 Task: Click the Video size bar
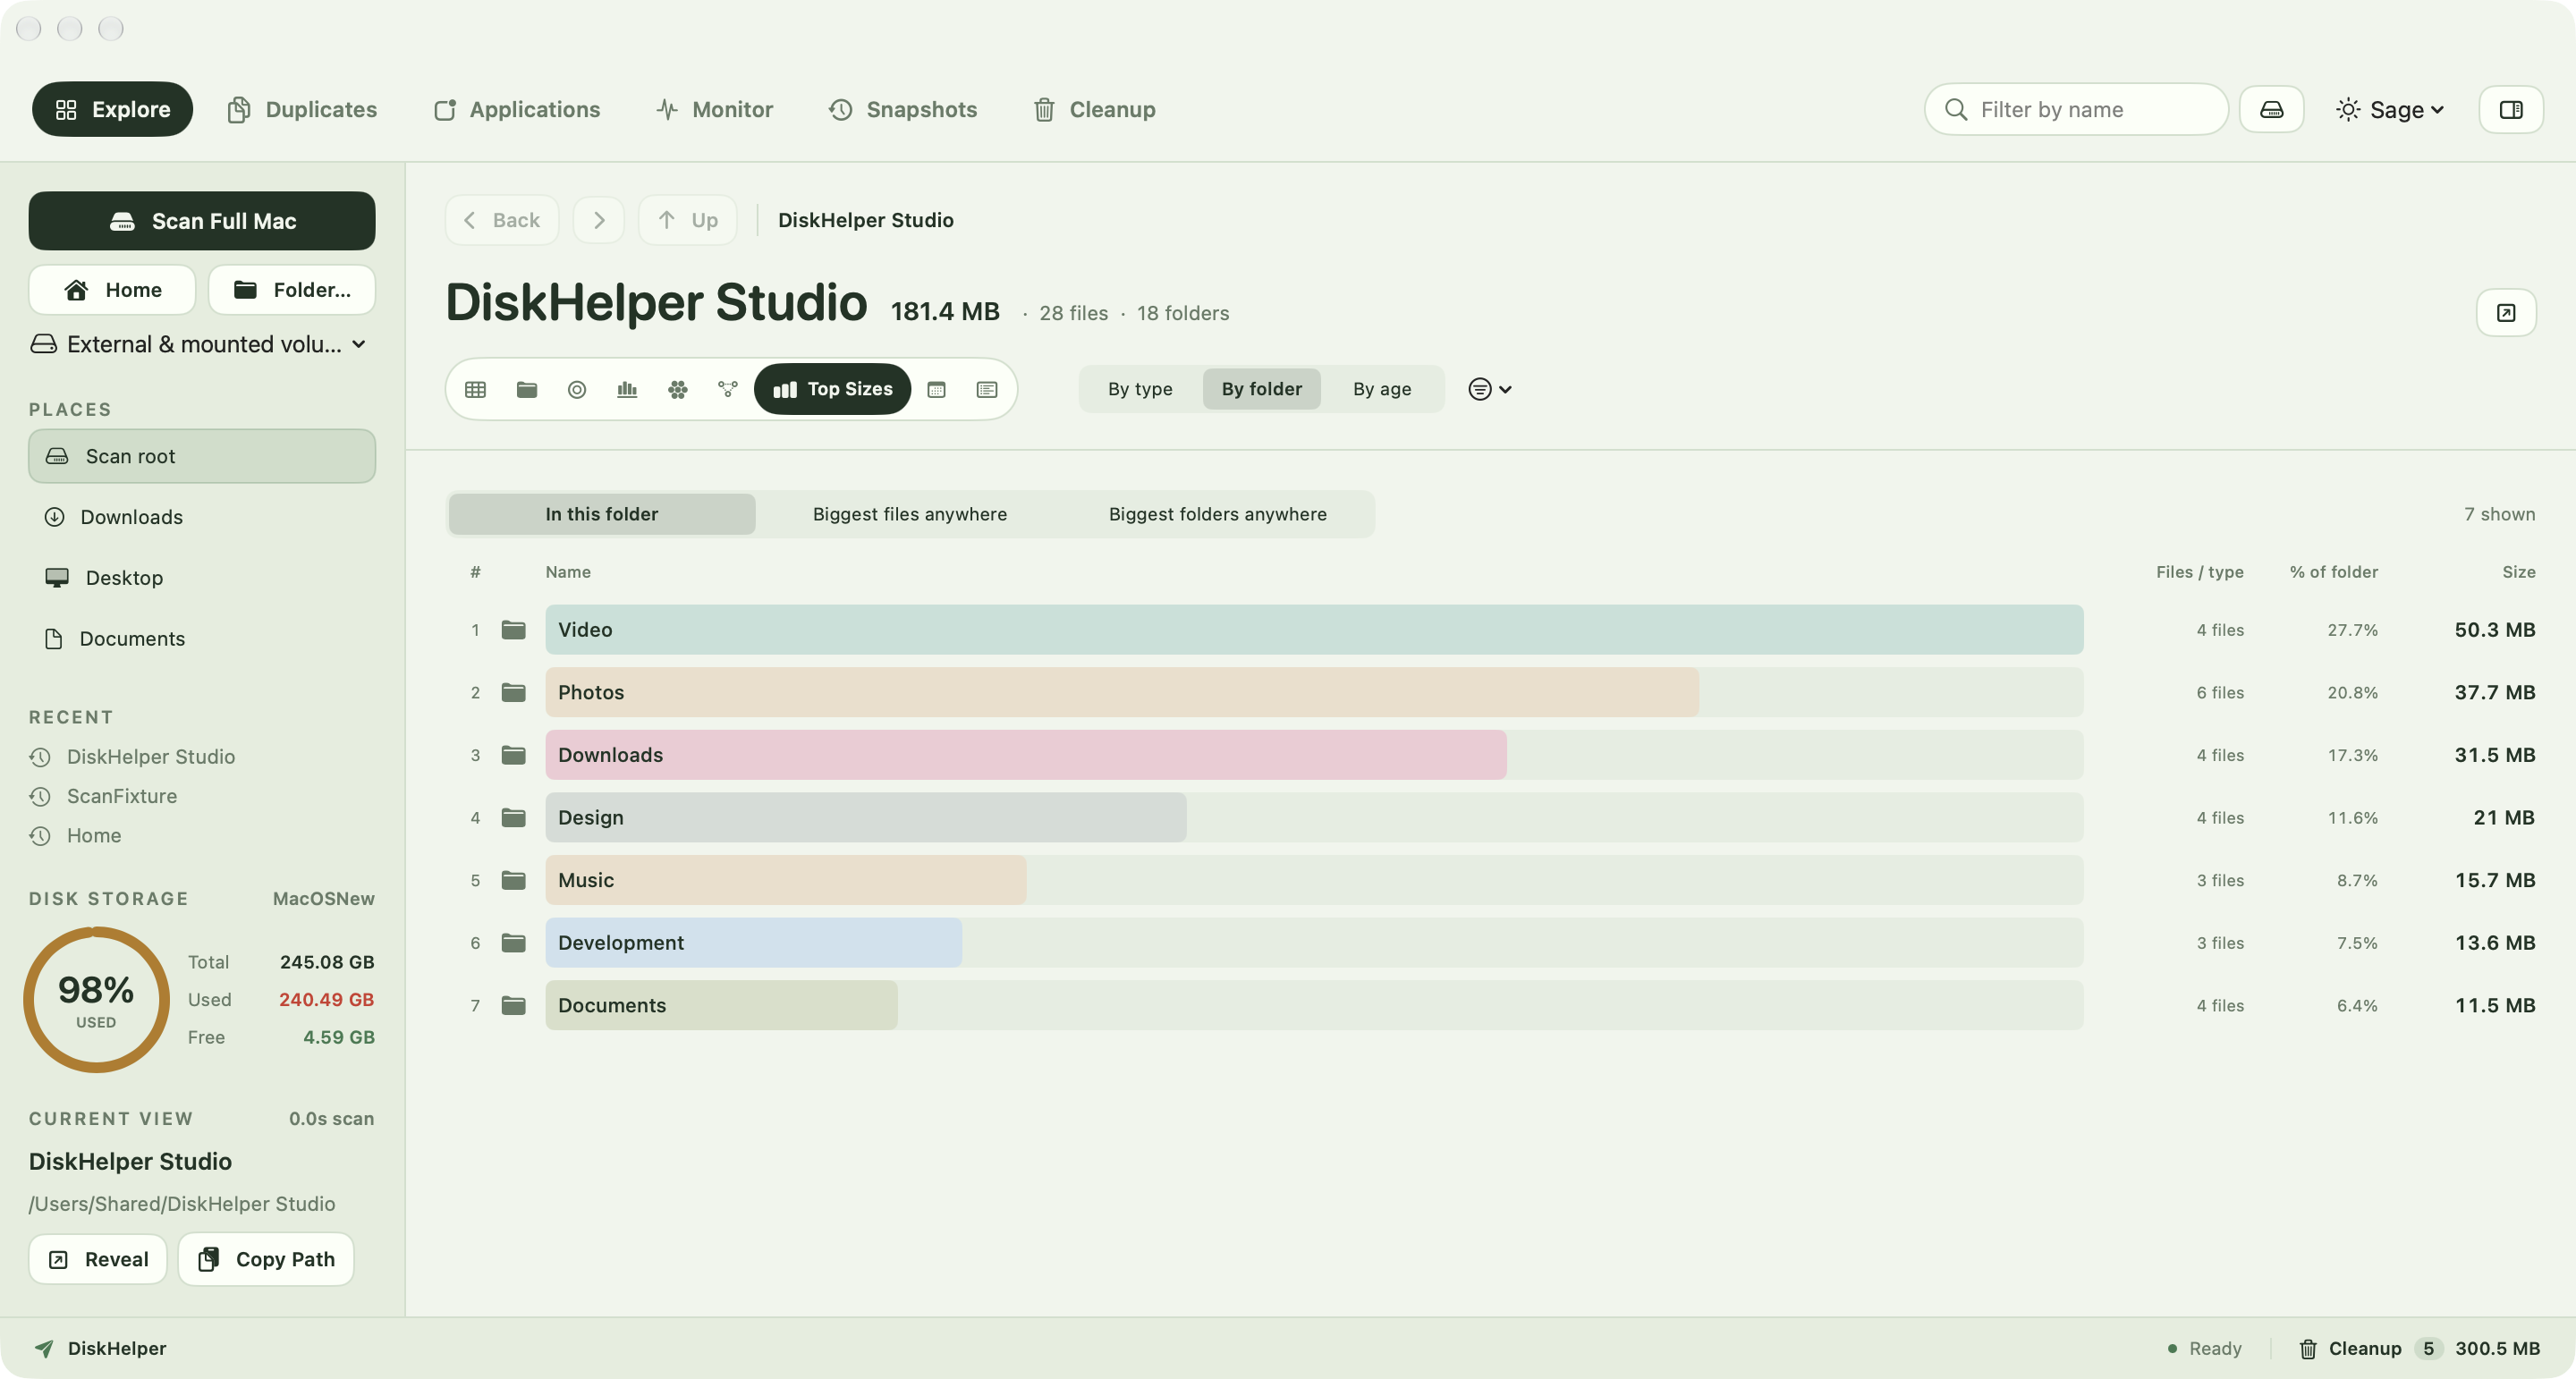pyautogui.click(x=1314, y=629)
